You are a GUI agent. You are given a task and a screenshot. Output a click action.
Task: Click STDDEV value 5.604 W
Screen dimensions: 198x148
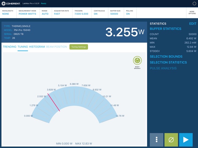191,51
